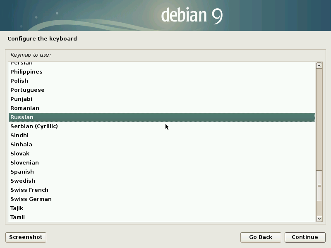This screenshot has width=331, height=248.
Task: Select Serbian (Cyrillic) keymap
Action: (162, 126)
